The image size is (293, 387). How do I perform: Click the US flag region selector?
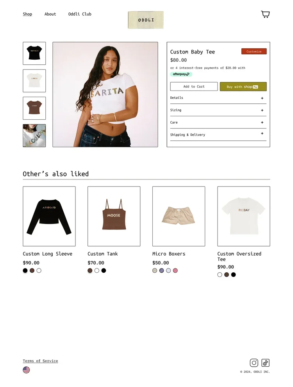(26, 370)
